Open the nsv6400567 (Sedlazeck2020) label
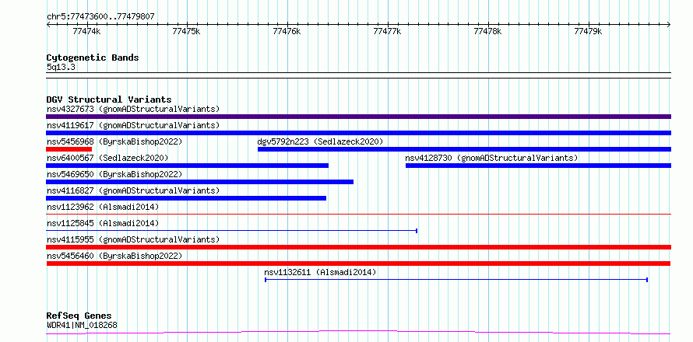This screenshot has height=342, width=693. point(107,158)
